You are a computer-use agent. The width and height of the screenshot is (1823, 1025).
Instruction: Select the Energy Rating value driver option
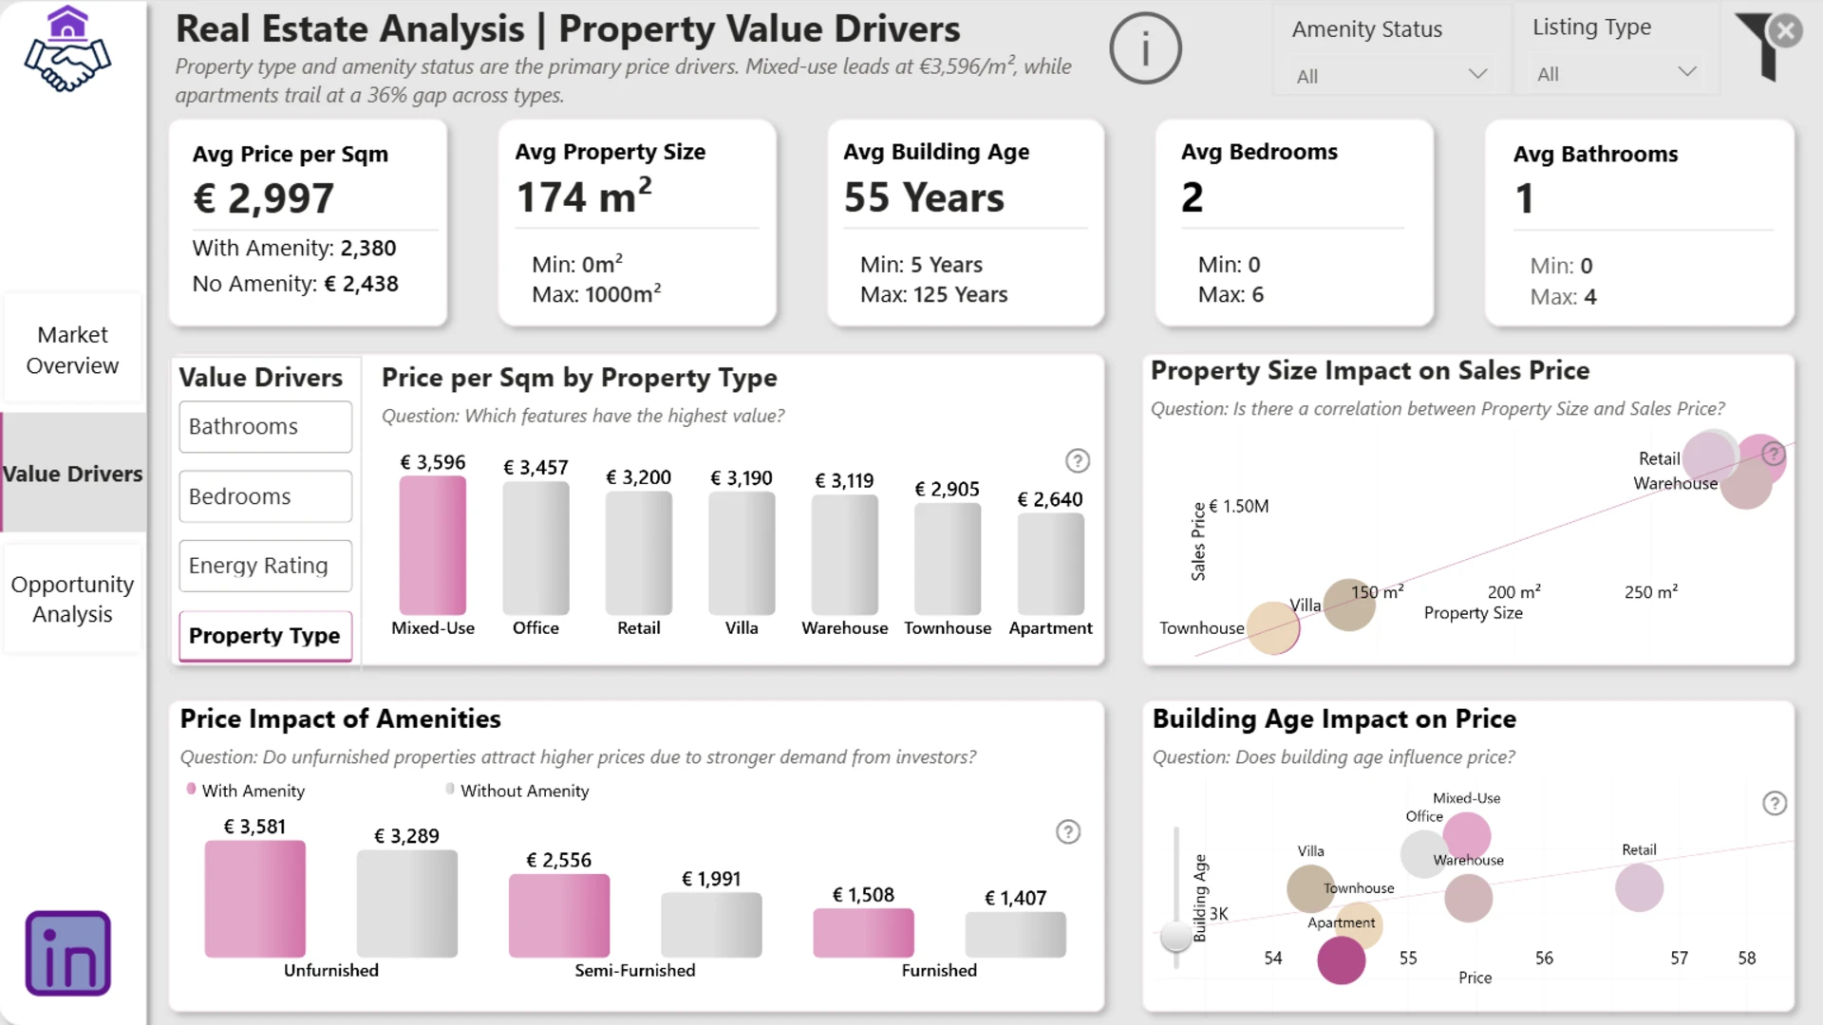tap(265, 566)
